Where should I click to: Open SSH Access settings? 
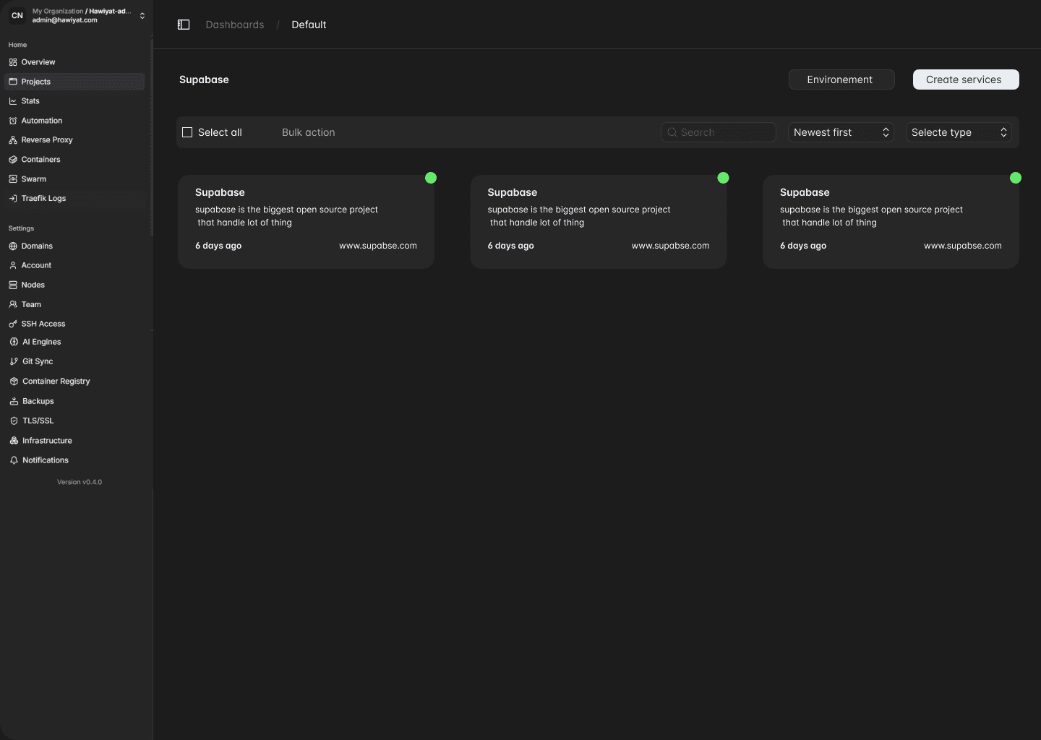(x=43, y=324)
